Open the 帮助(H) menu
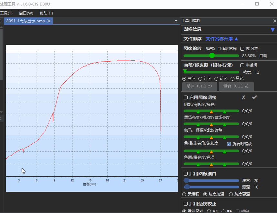The width and height of the screenshot is (277, 213). [46, 13]
